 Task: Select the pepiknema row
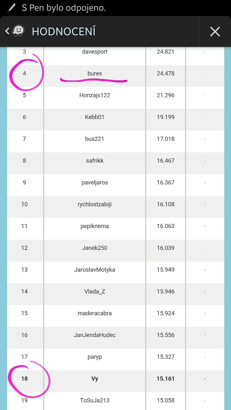click(95, 226)
